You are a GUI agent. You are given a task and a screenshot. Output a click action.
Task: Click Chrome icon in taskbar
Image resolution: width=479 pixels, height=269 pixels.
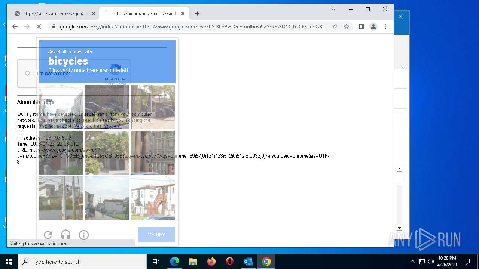tap(266, 262)
